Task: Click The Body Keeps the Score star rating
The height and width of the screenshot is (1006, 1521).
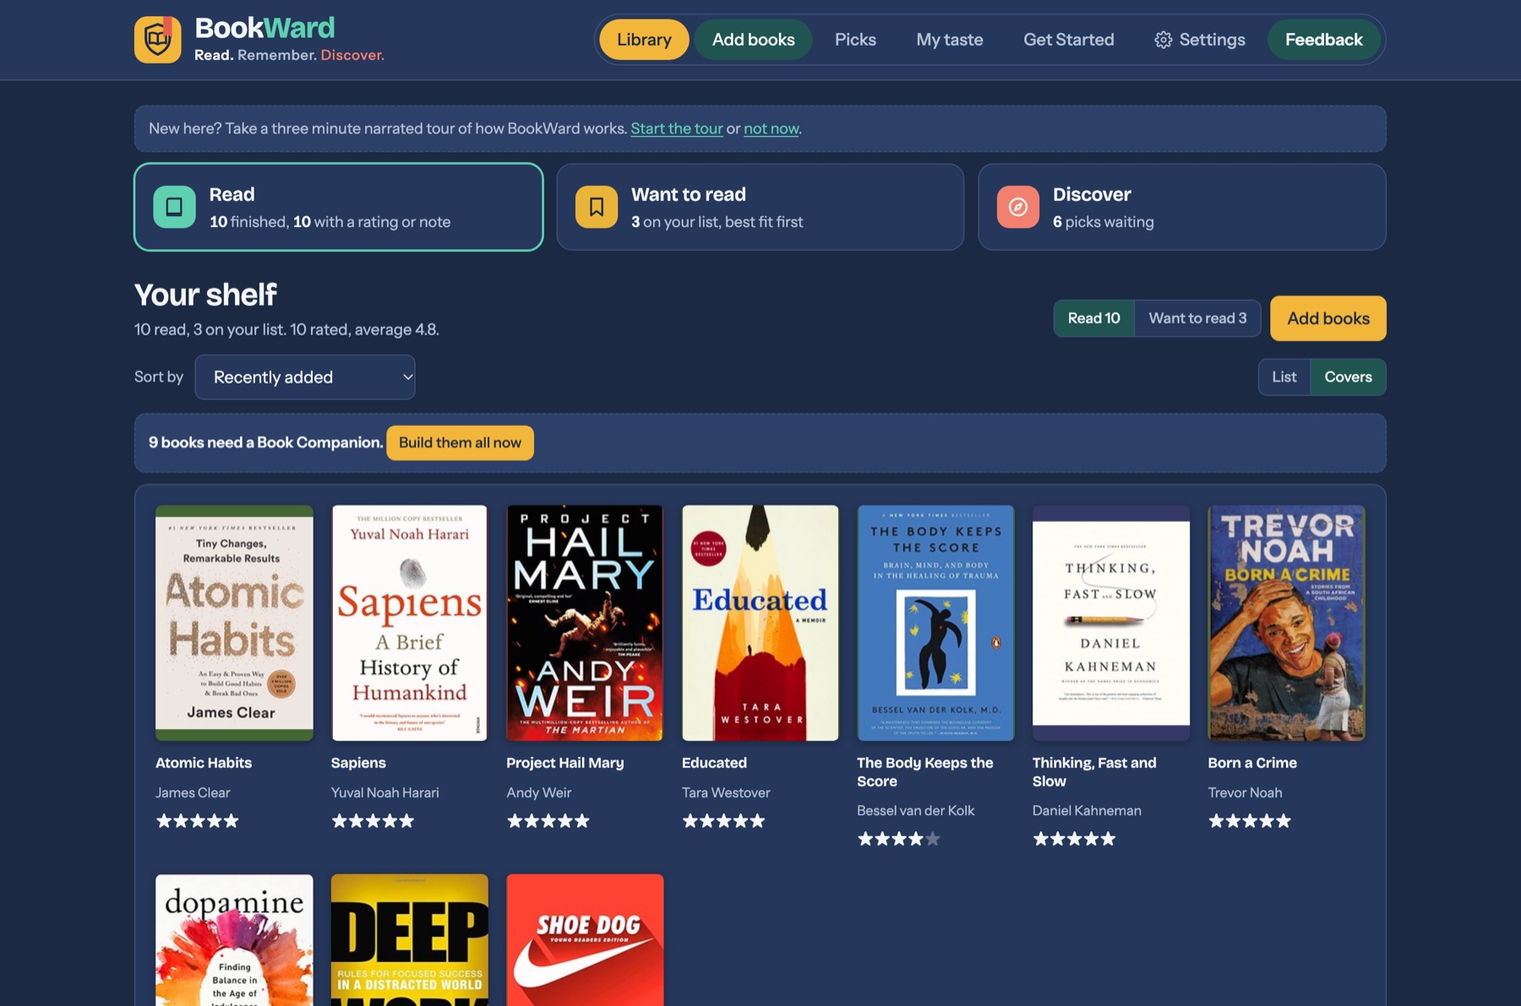Action: coord(899,839)
